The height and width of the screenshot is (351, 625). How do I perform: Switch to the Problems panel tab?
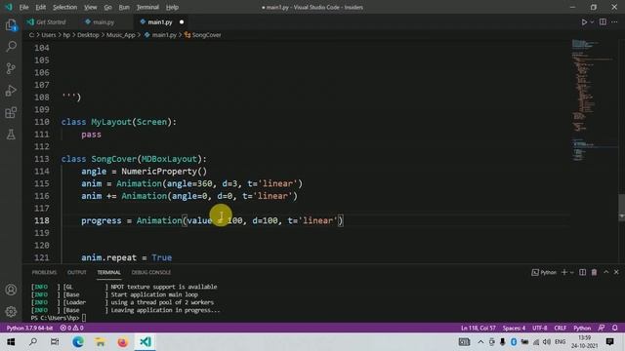coord(44,272)
